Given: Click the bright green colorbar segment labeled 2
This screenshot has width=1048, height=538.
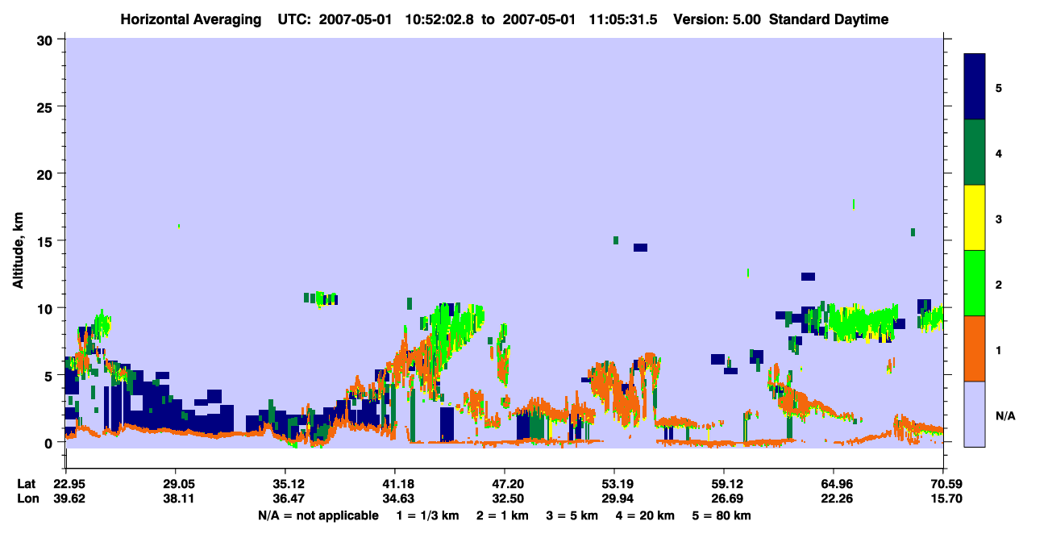Looking at the screenshot, I should 975,283.
